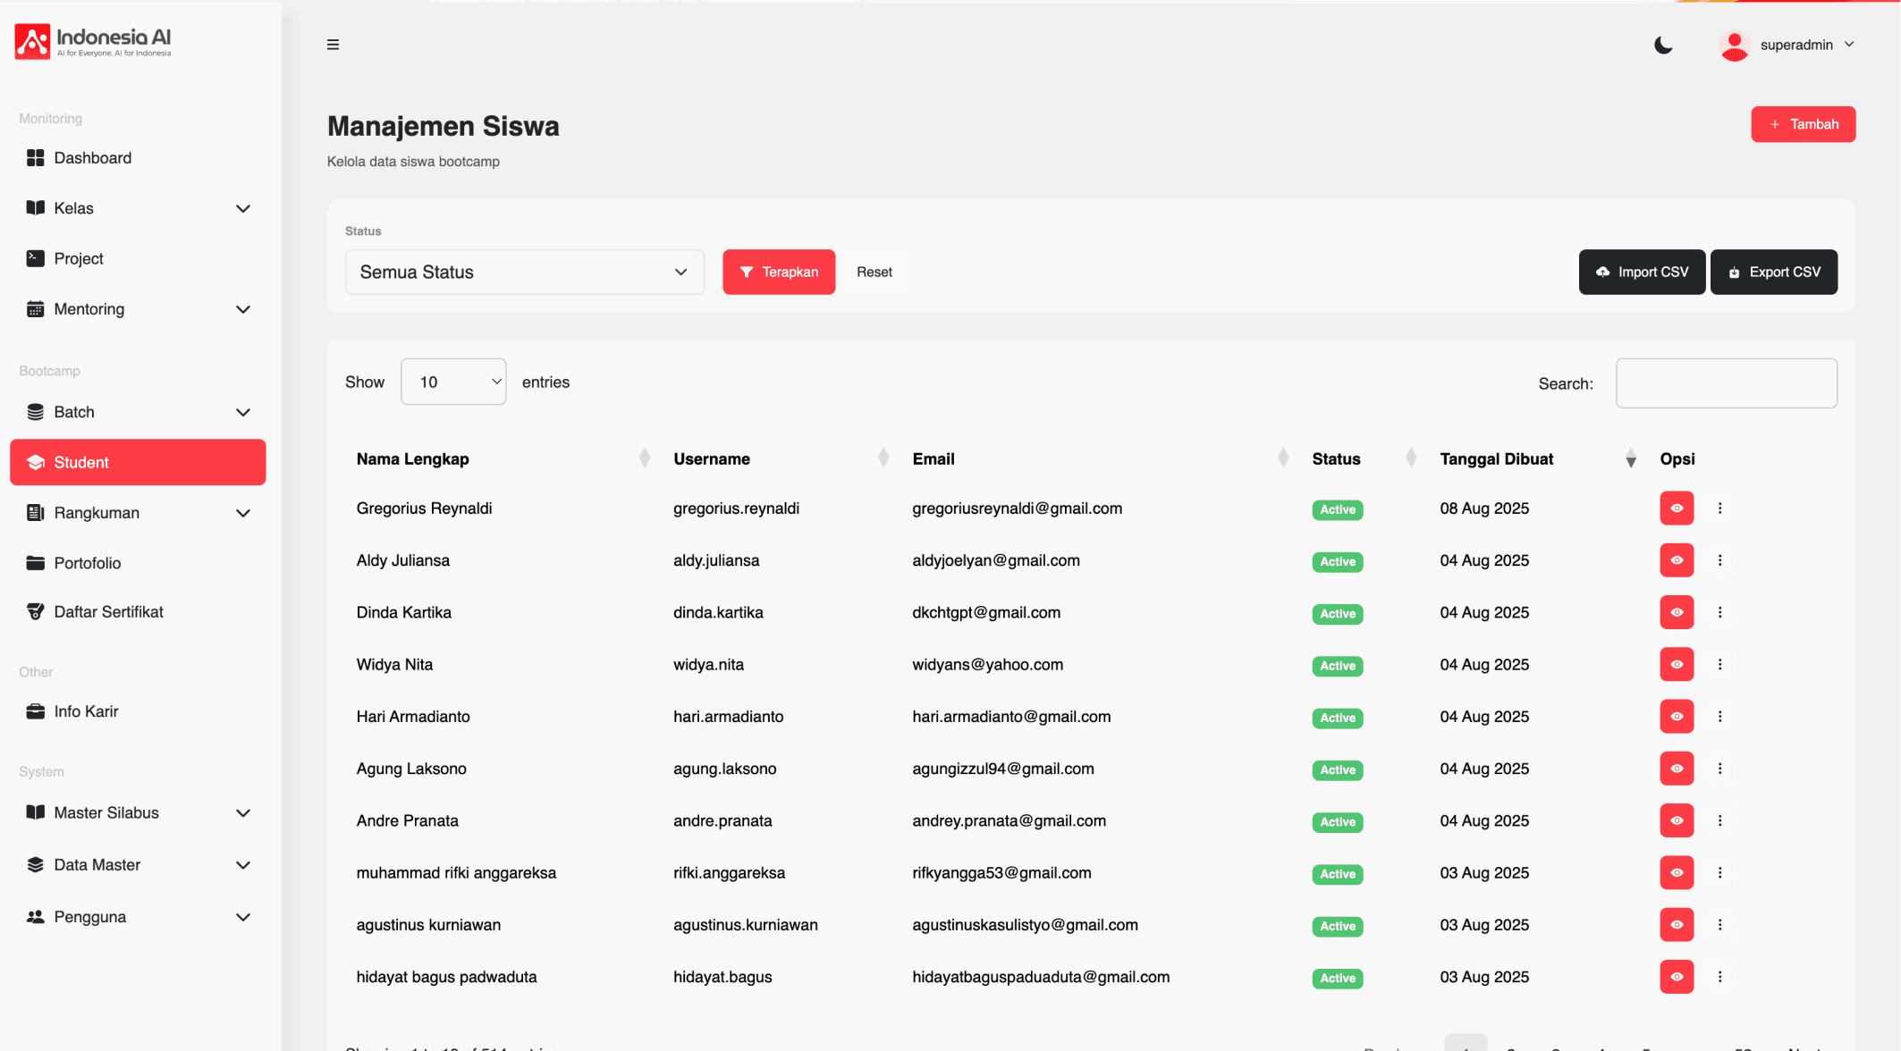The width and height of the screenshot is (1901, 1051).
Task: Click email gregoriusreynaldi@gmail.com
Action: [1017, 509]
